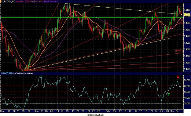This screenshot has width=191, height=116.
Task: Click the 1.4900 price axis label
Action: 187,23
